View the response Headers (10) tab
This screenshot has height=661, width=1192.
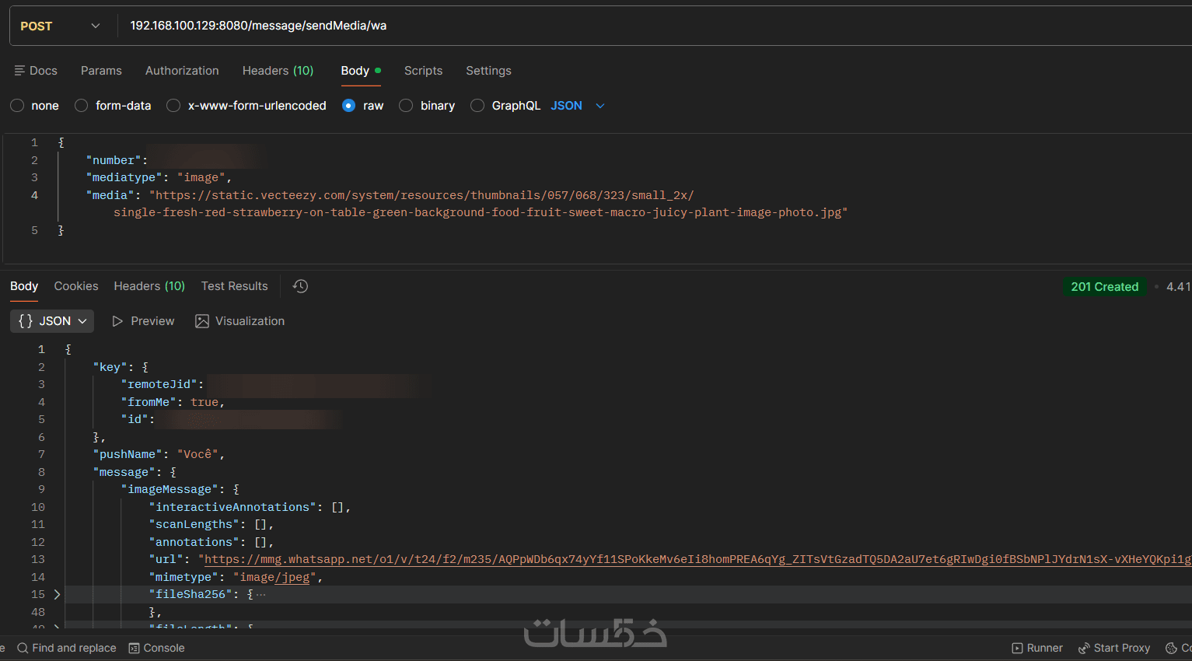(149, 286)
